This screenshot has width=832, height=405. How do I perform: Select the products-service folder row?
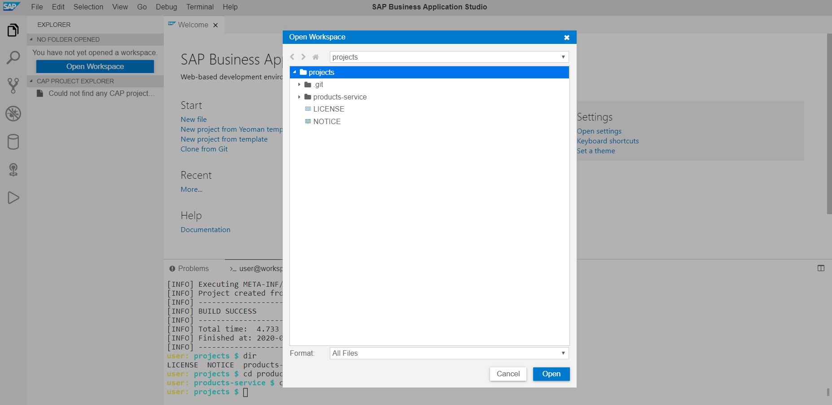pyautogui.click(x=429, y=97)
